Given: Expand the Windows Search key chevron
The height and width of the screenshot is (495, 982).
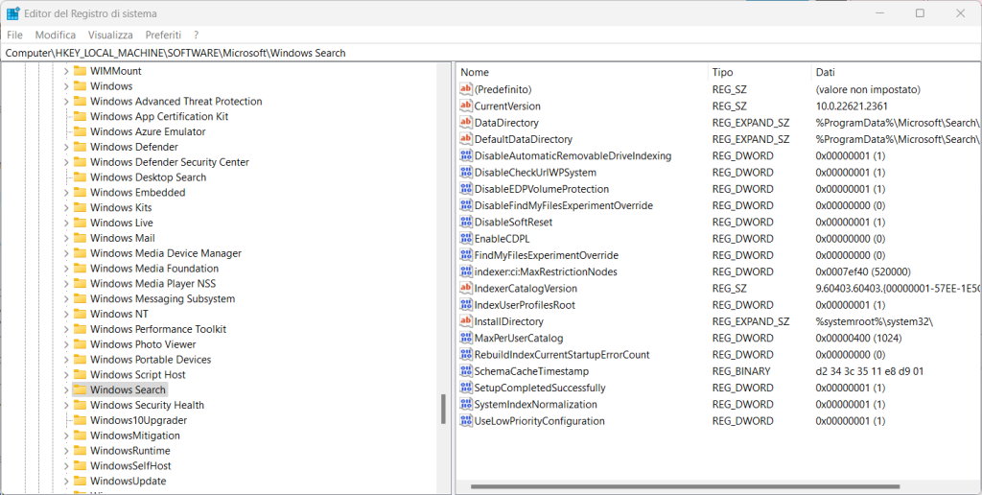Looking at the screenshot, I should 66,389.
